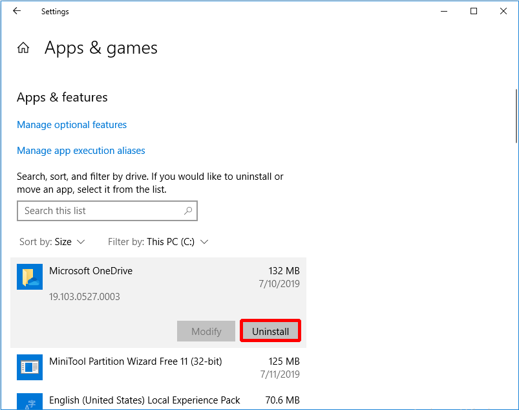
Task: Open Manage app execution aliases link
Action: [81, 151]
